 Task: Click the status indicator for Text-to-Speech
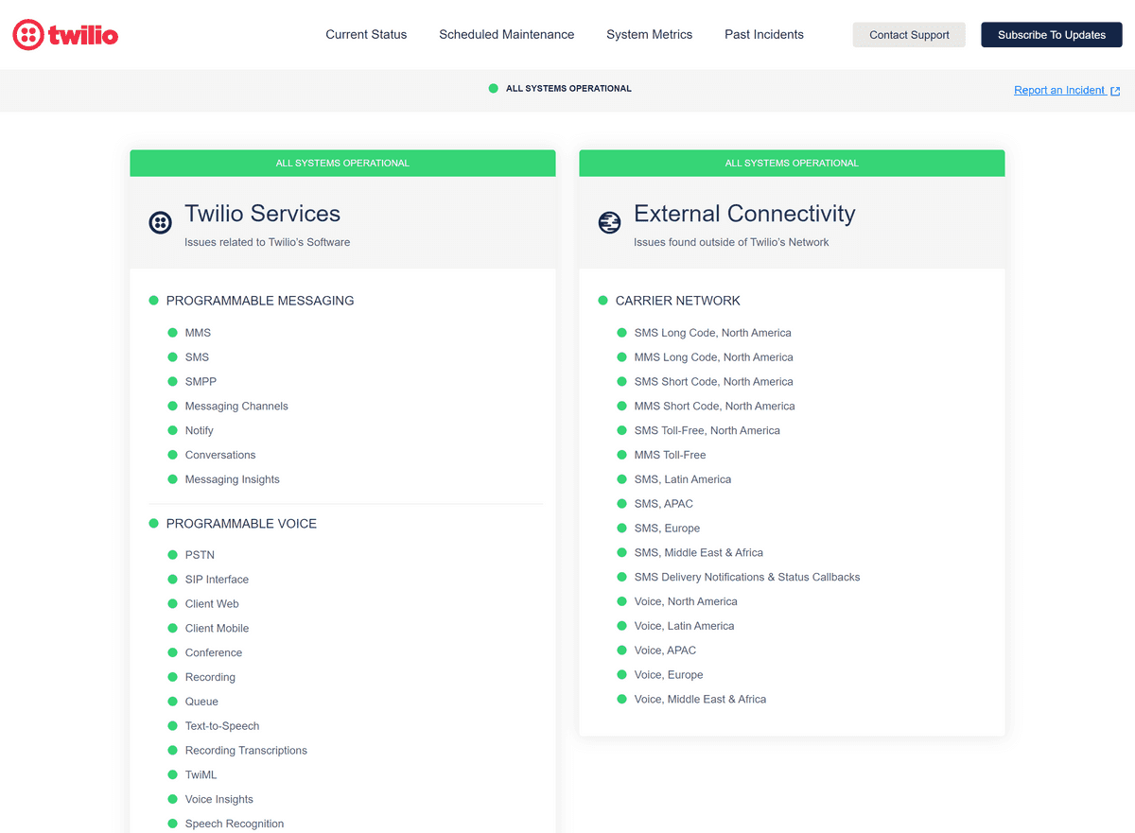click(173, 725)
